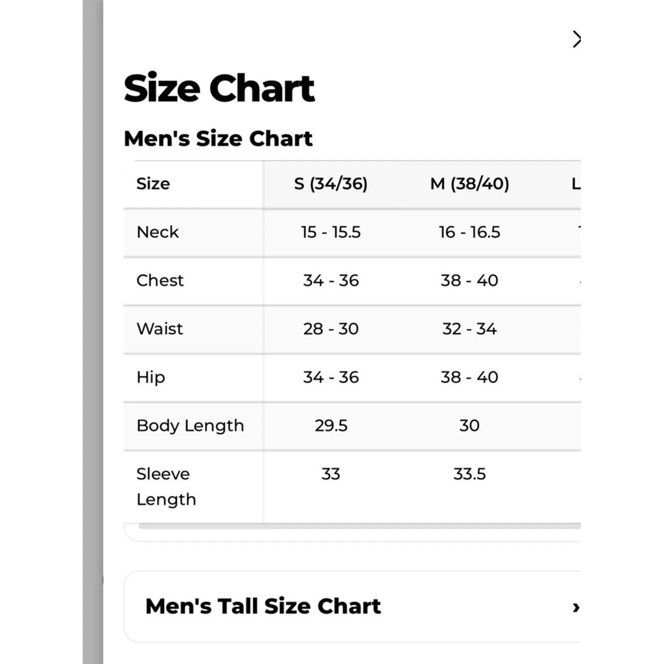Click the dimmed gray overlay strip beside the panel

point(93,332)
